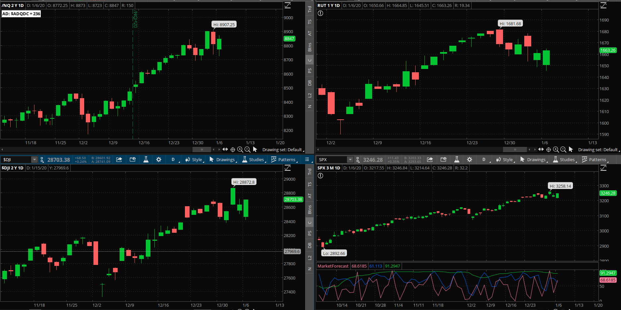
Task: Click the chart-line icon at the /NQ chart's corner
Action: [x=288, y=5]
